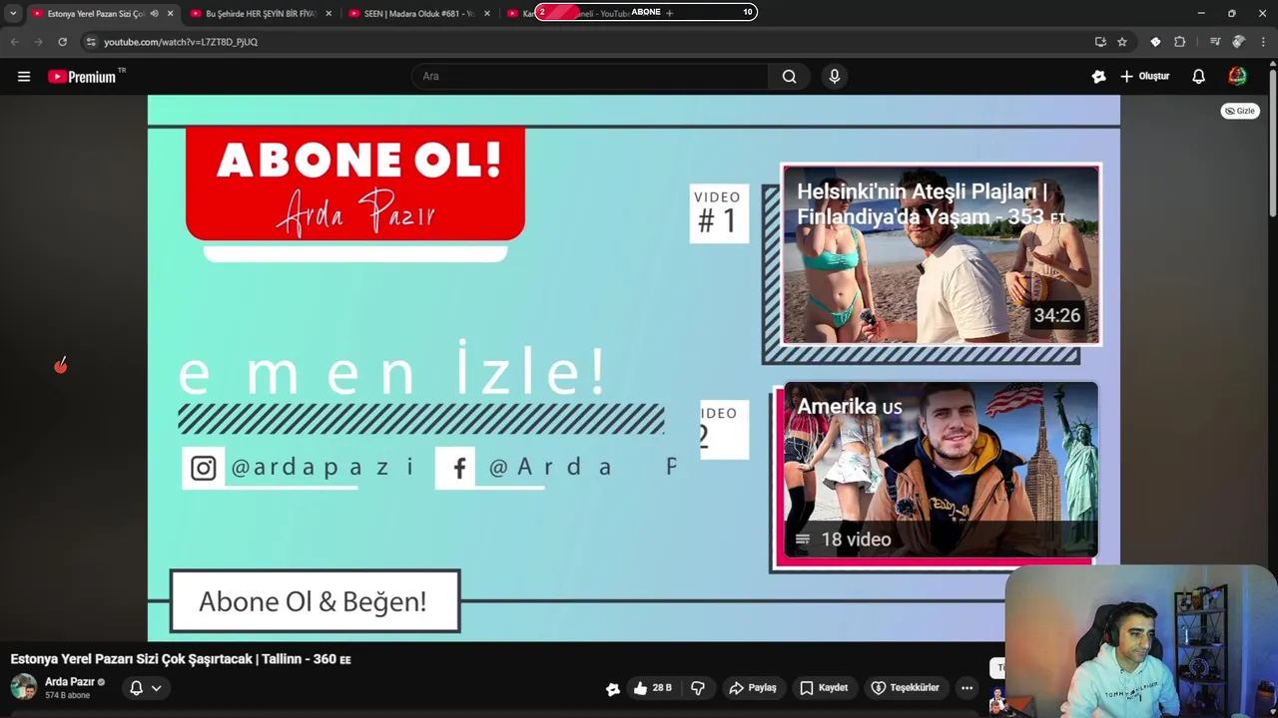The width and height of the screenshot is (1278, 718).
Task: Open the browser extensions puzzle icon
Action: (1179, 42)
